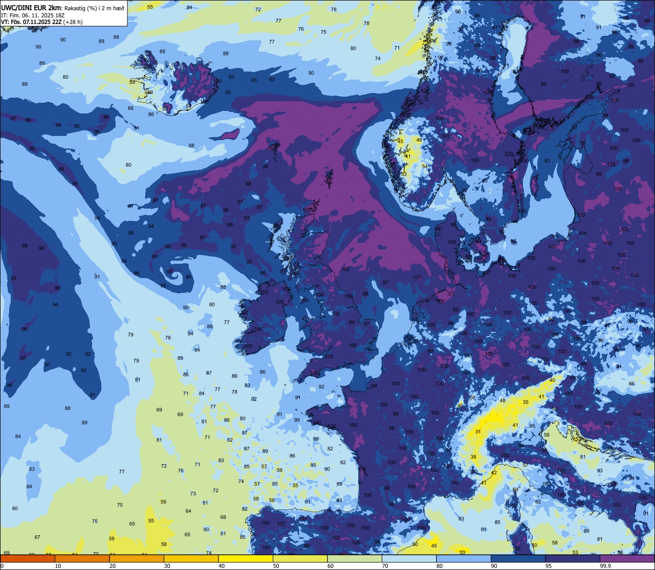
Task: Click the "UWC/DINI EUR 2km" title text
Action: (31, 8)
